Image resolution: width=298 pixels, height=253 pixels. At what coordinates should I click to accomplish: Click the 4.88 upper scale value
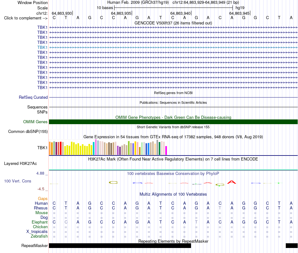pyautogui.click(x=40, y=173)
